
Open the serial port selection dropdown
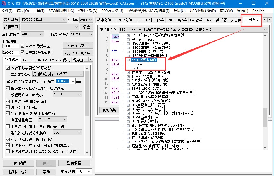tap(50, 27)
